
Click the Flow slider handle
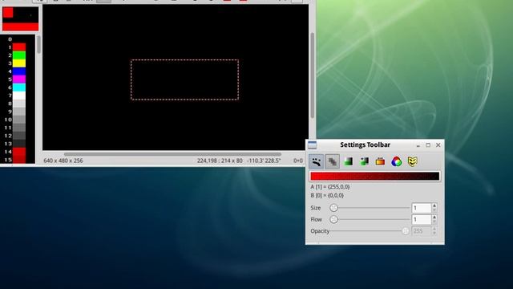pyautogui.click(x=333, y=219)
